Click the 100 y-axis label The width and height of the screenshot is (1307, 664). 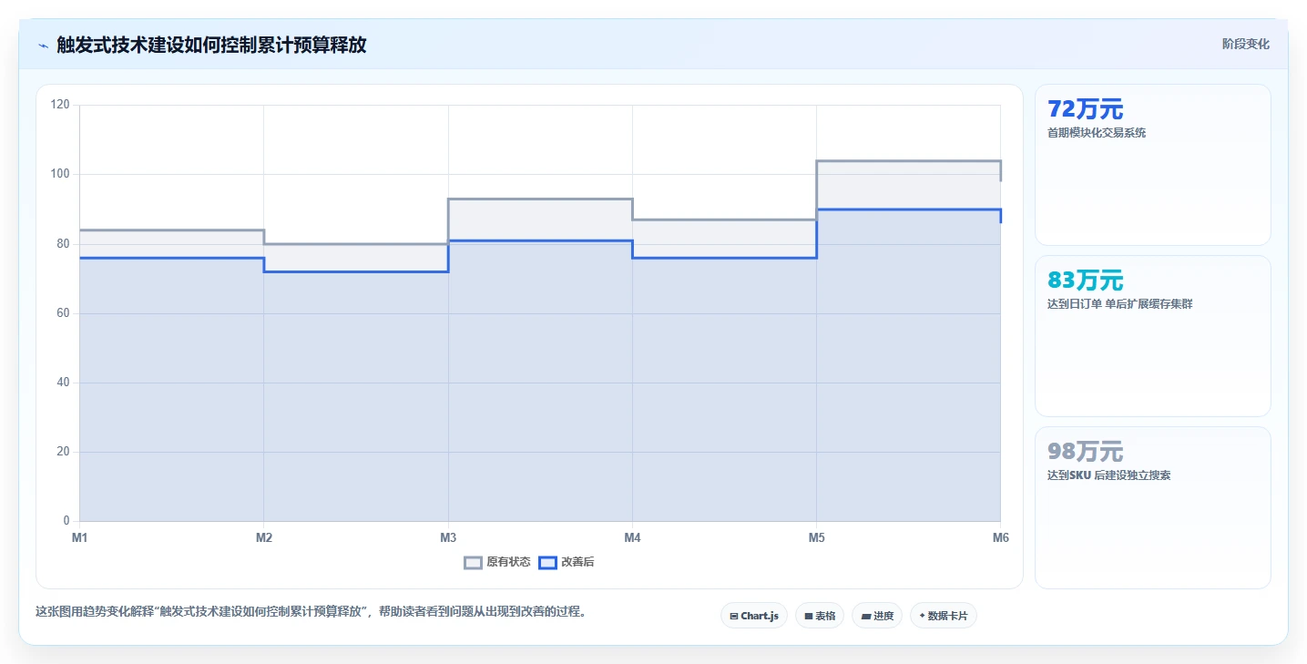tap(60, 174)
